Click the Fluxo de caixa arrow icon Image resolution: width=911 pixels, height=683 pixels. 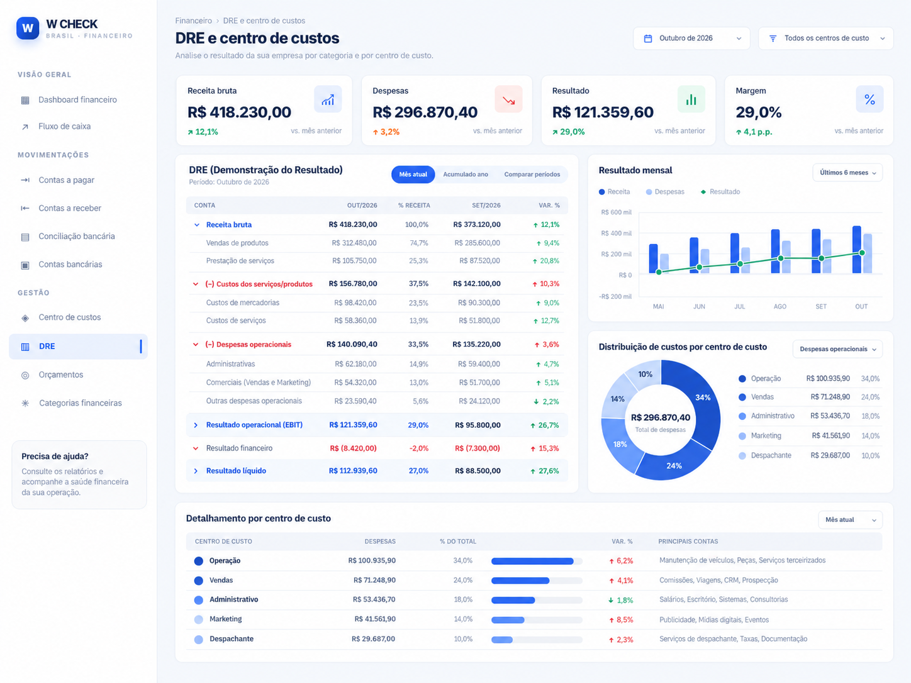(x=25, y=126)
